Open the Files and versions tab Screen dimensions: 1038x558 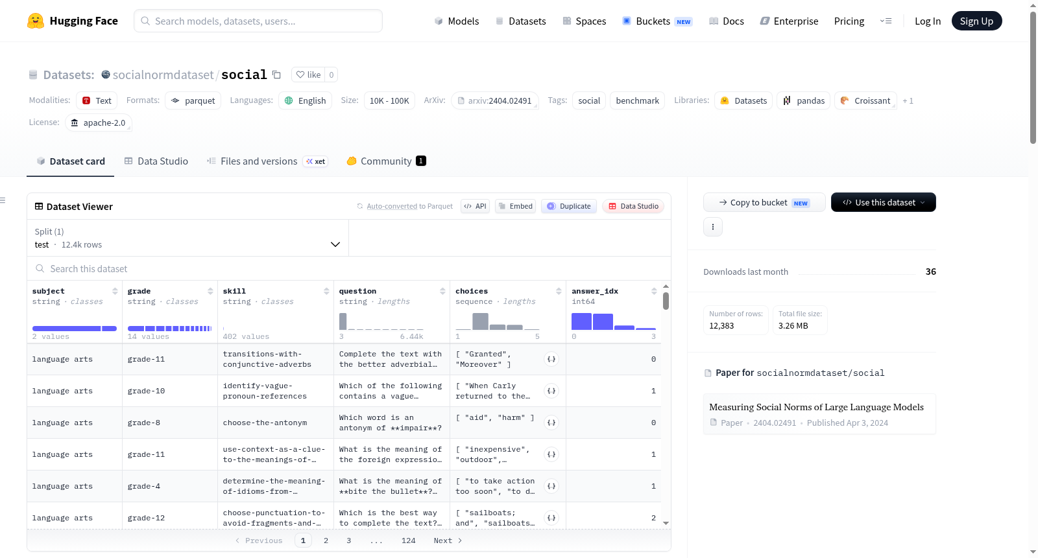pyautogui.click(x=267, y=161)
